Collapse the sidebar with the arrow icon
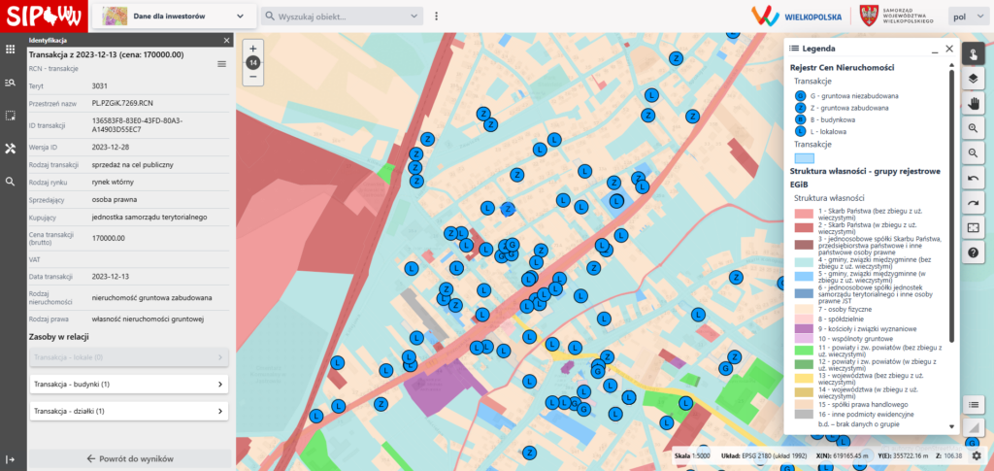Viewport: 994px width, 471px height. pos(10,459)
